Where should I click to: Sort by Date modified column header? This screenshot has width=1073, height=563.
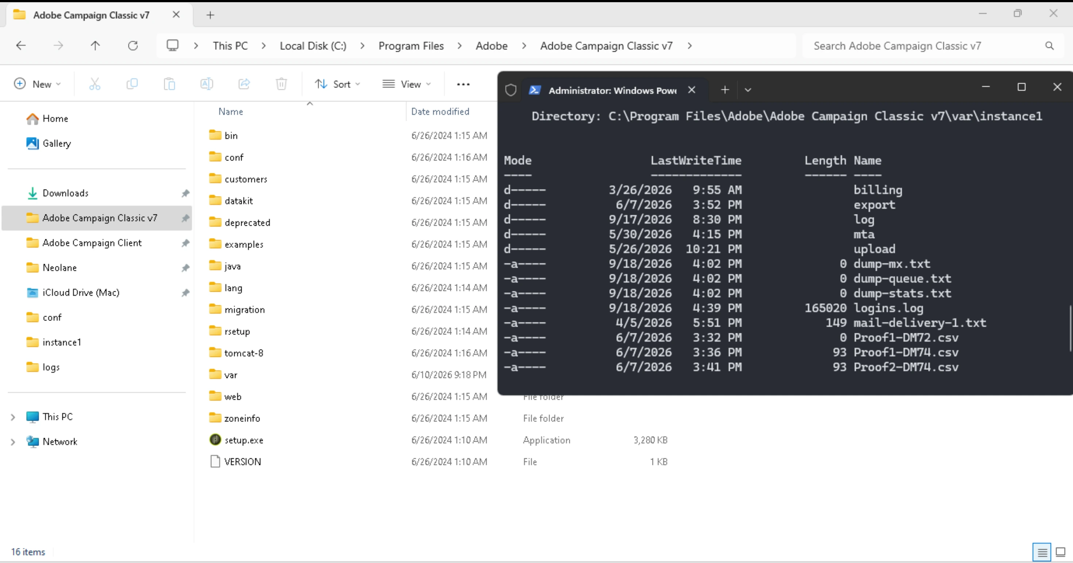[x=440, y=112]
